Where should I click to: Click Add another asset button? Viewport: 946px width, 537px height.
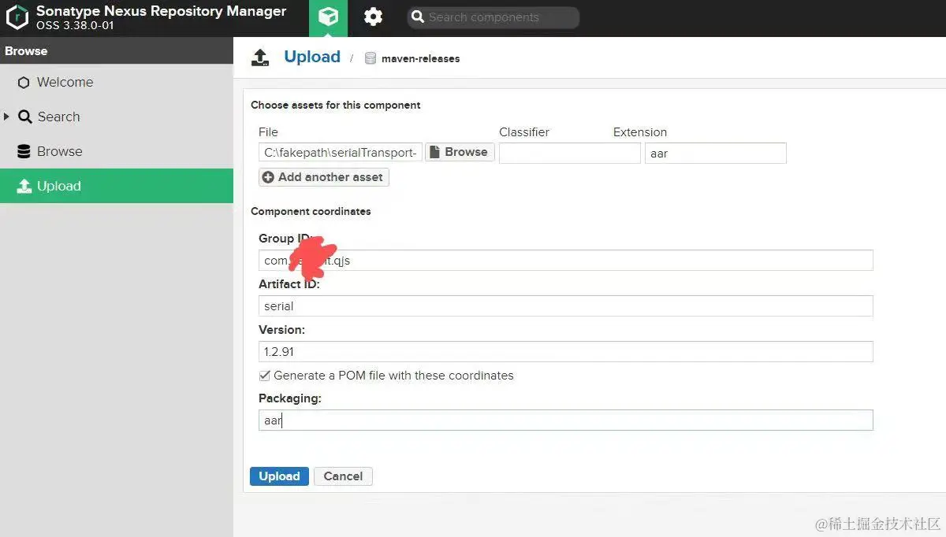tap(323, 177)
